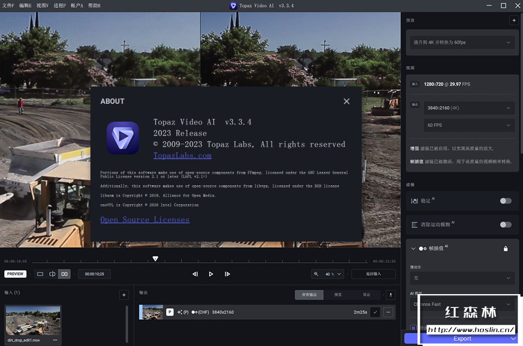The image size is (523, 346).
Task: Click the Export button
Action: [x=462, y=339]
